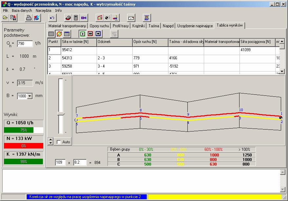This screenshot has height=201, width=288.
Task: Select cell with value 41099
Action: [258, 50]
